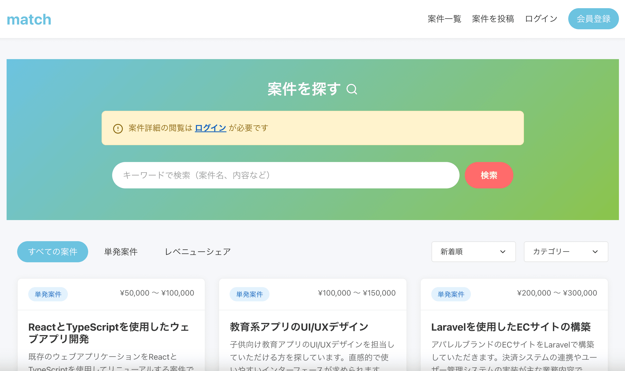
Task: Follow the ログイン link in the notice
Action: [x=211, y=128]
